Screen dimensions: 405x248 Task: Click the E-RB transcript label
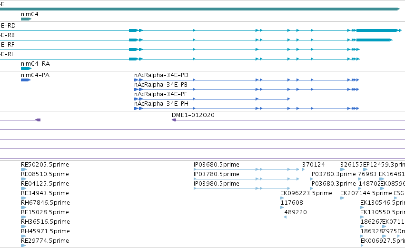(7, 35)
